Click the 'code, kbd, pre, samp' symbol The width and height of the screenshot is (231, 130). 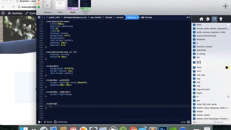click(x=206, y=104)
